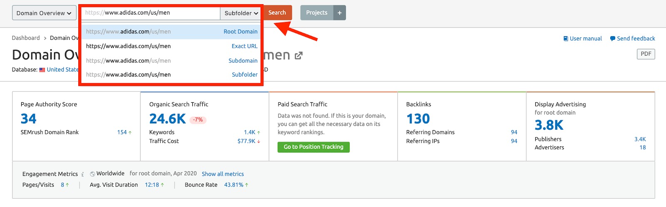
Task: Go to Dashboard breadcrumb
Action: (x=26, y=38)
